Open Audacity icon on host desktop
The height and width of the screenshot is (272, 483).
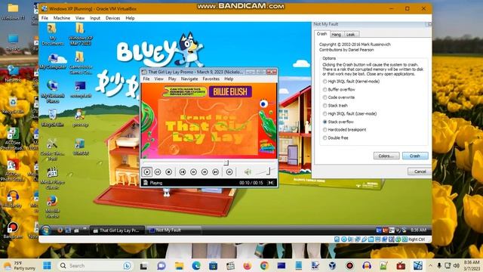pyautogui.click(x=13, y=199)
